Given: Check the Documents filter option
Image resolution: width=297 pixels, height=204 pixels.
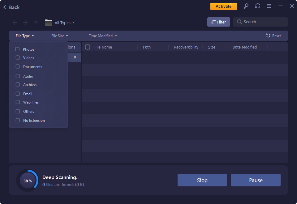Looking at the screenshot, I should [x=18, y=66].
